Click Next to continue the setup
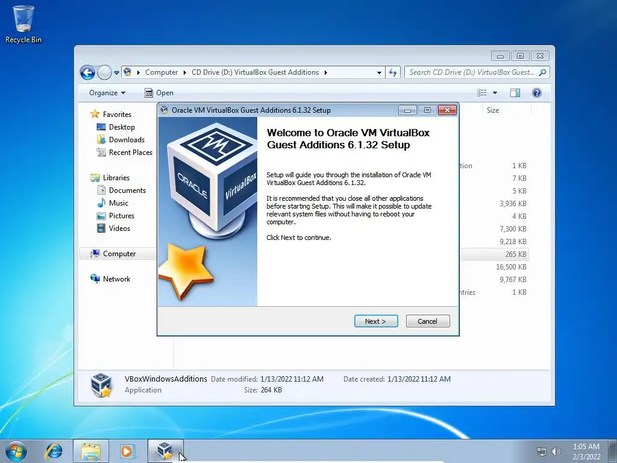Viewport: 617px width, 463px height. tap(376, 321)
